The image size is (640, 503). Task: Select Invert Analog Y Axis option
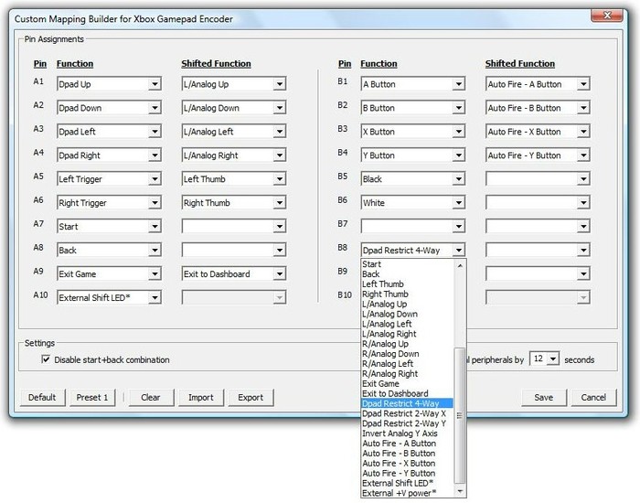[x=408, y=433]
